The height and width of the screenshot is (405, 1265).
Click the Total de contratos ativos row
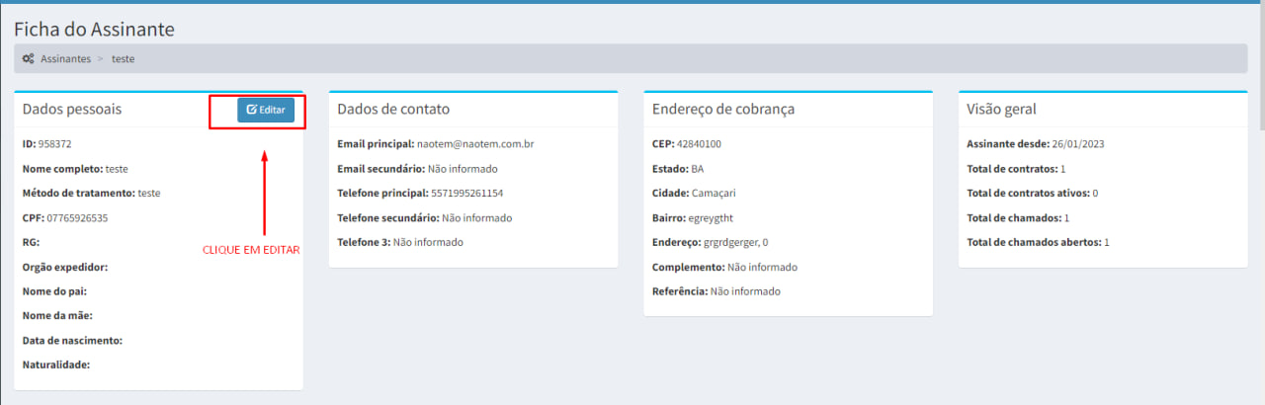[x=1032, y=194]
